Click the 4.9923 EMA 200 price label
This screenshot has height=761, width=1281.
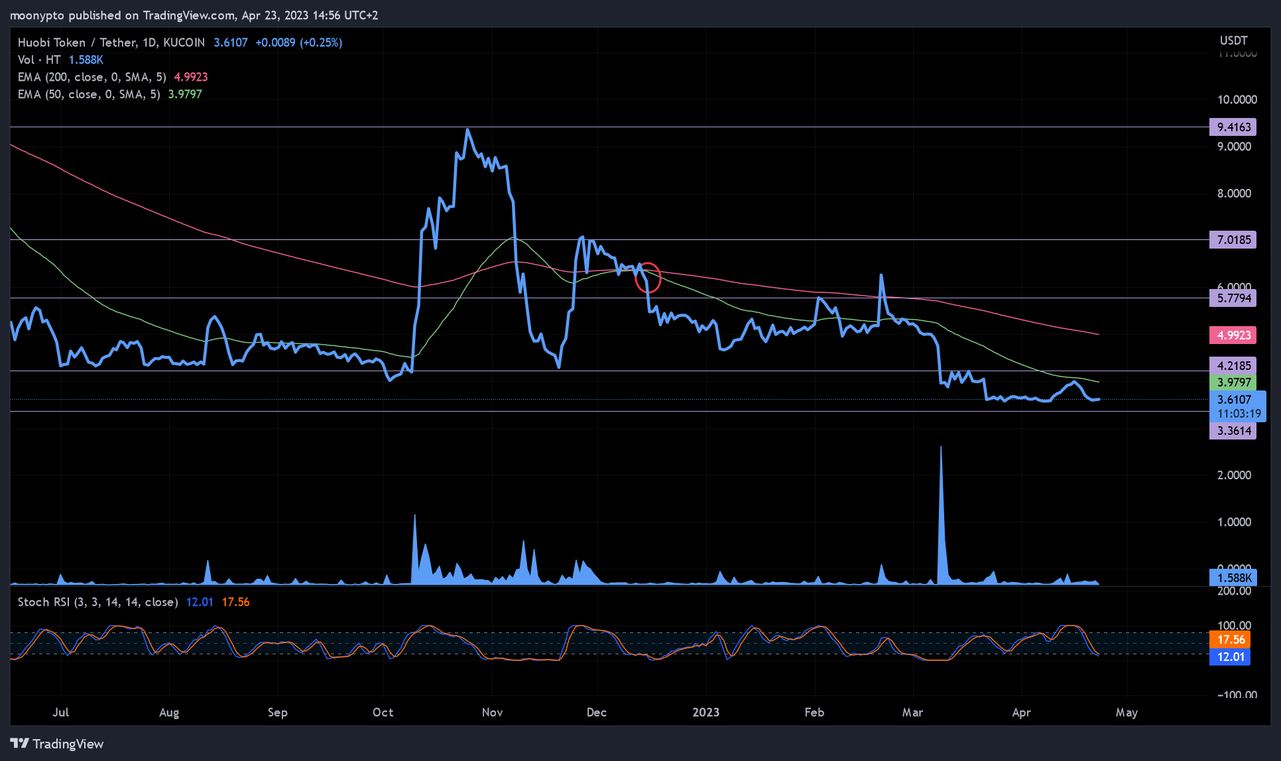(x=1233, y=335)
